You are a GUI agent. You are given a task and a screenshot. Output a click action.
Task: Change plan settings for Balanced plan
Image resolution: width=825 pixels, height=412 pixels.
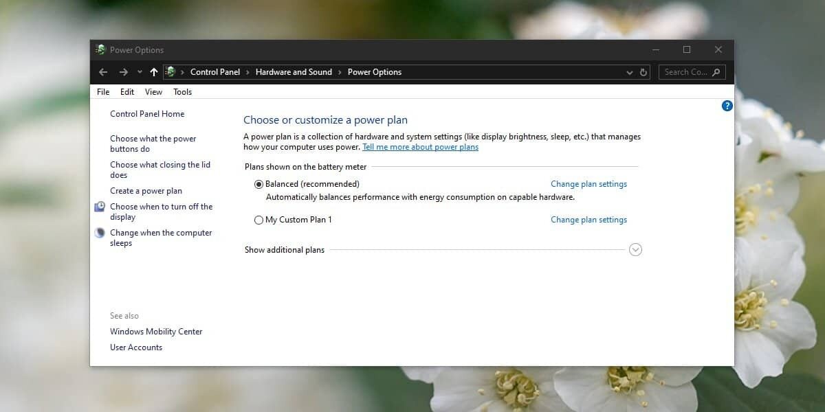coord(588,184)
